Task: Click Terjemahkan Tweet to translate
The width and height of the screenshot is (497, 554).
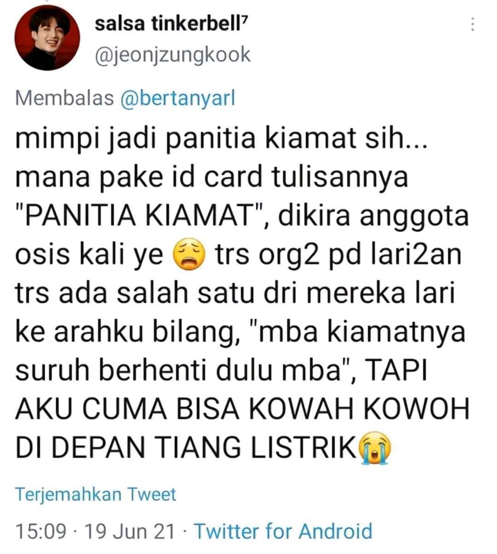Action: pos(96,494)
